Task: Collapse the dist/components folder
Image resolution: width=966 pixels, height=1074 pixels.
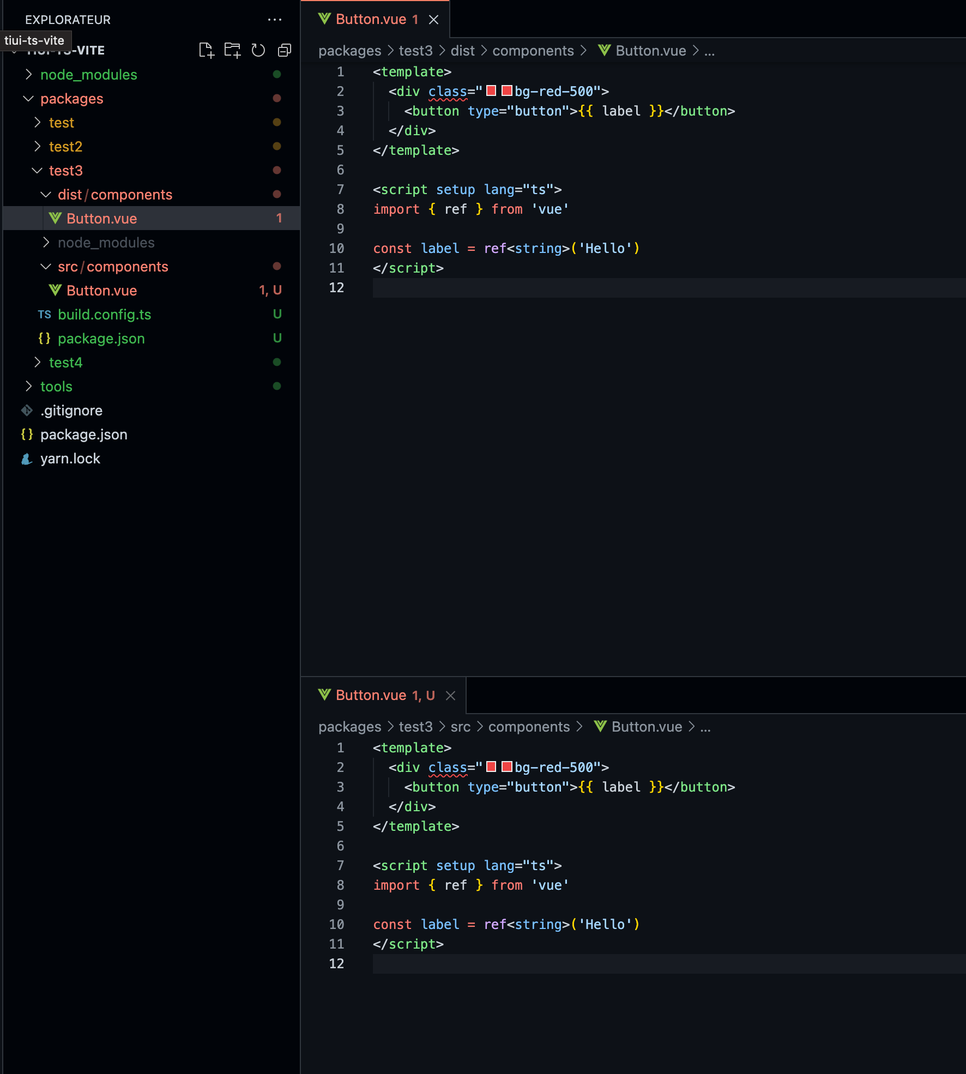Action: point(152,195)
